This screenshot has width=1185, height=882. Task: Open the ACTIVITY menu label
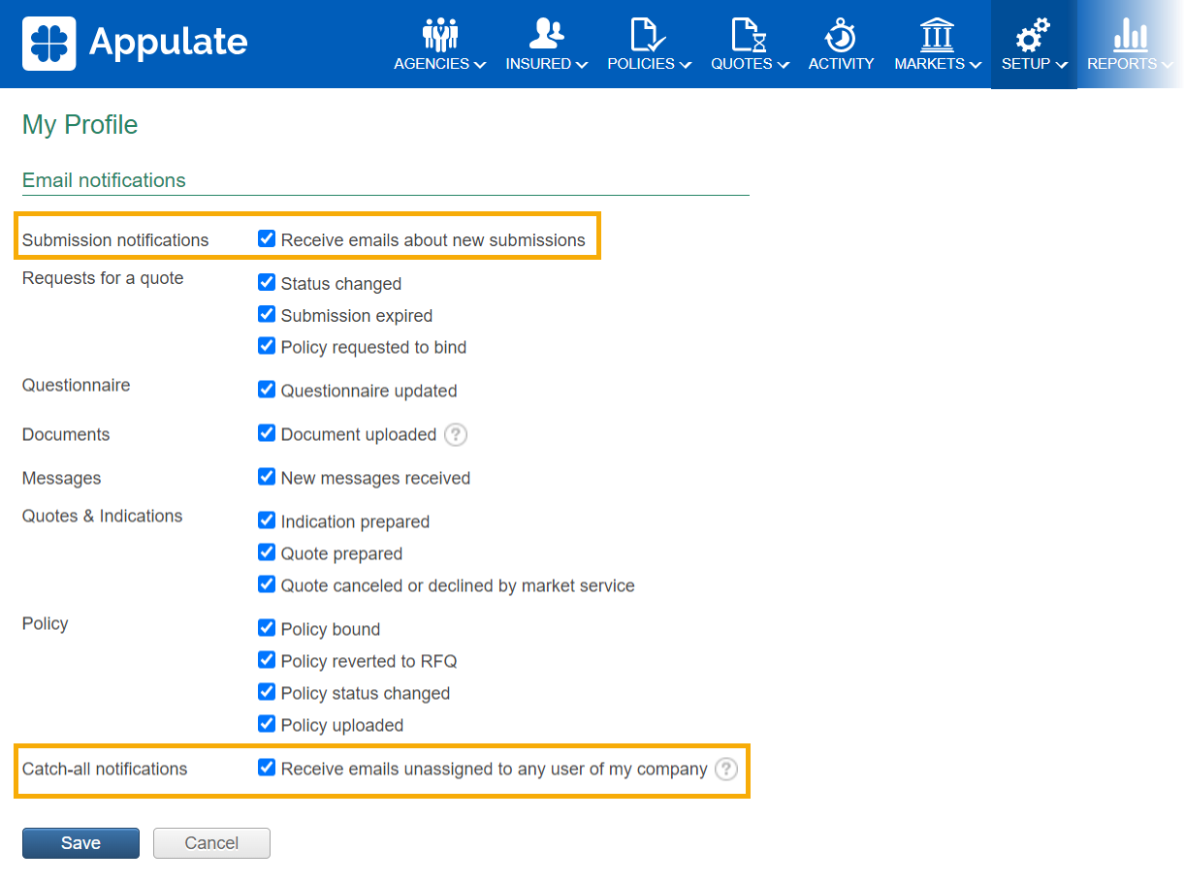click(841, 64)
